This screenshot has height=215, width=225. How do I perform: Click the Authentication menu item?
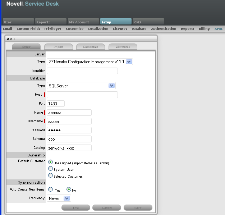pyautogui.click(x=164, y=29)
